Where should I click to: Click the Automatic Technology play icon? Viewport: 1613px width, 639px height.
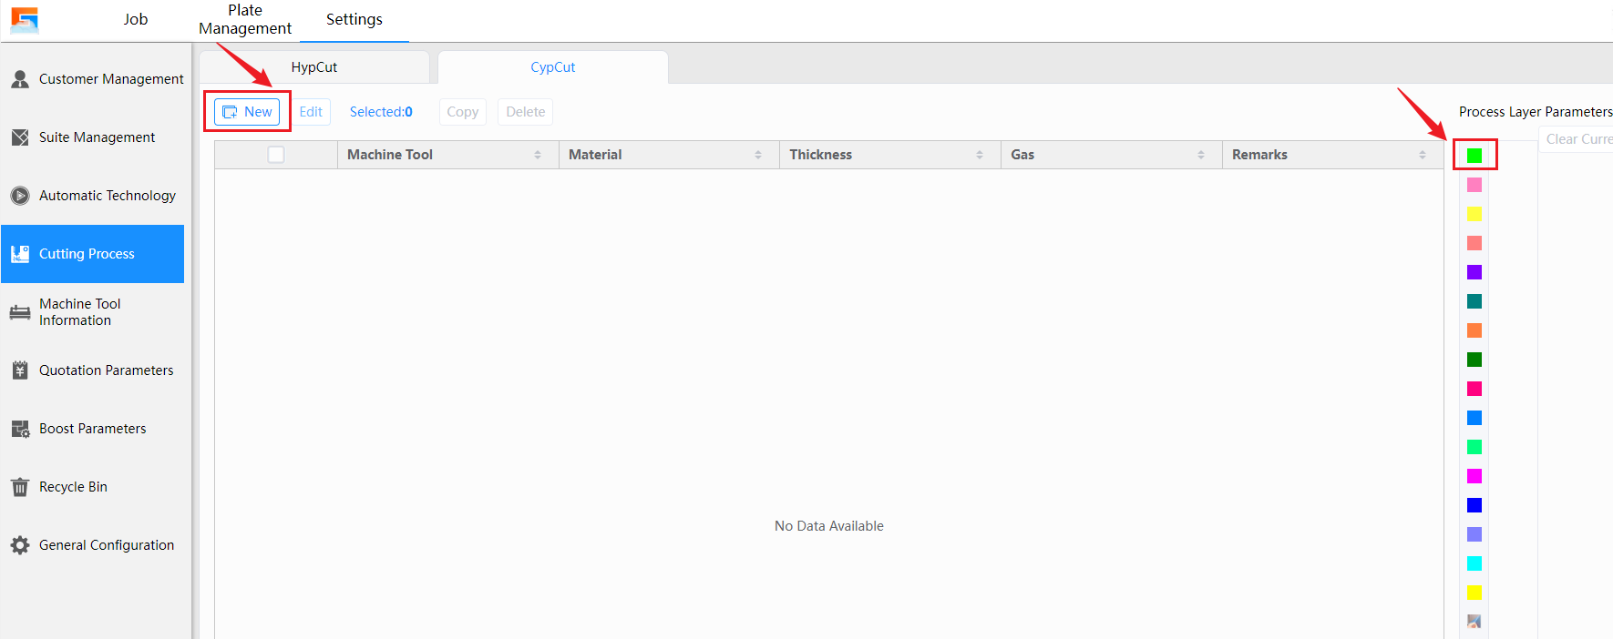[x=20, y=196]
